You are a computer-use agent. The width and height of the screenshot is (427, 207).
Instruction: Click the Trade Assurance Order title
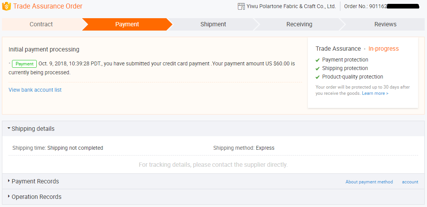click(48, 6)
